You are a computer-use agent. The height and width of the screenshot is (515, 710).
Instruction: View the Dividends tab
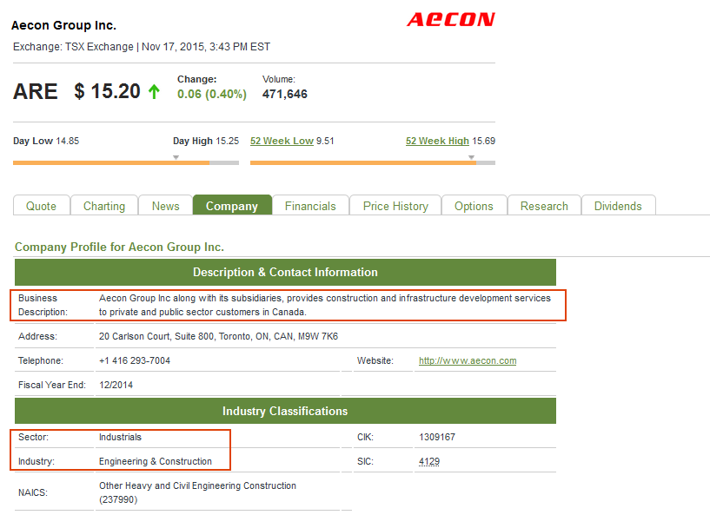coord(618,206)
